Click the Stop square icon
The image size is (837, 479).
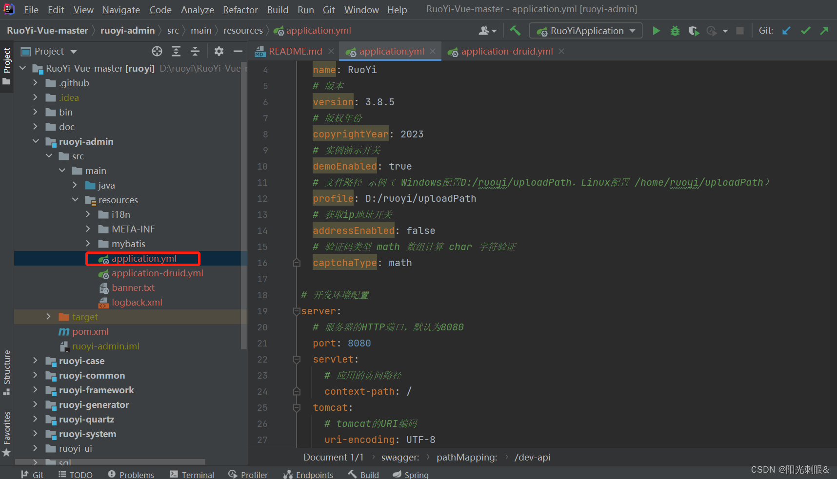coord(740,31)
